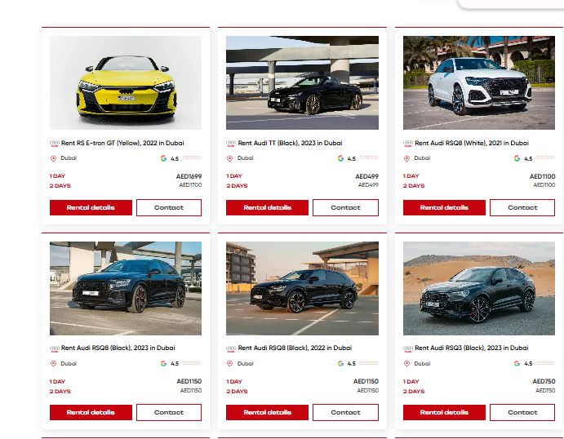Click Audi logo beside RS E-tron GT title

tap(55, 143)
